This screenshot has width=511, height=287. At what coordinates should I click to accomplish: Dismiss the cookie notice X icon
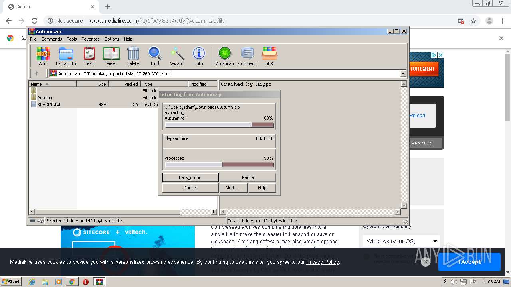tap(426, 262)
